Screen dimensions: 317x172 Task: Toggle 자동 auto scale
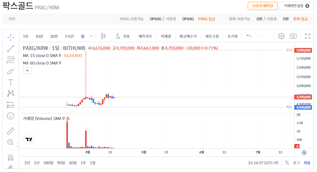[307, 163]
